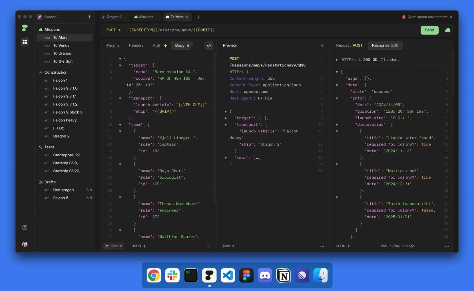
Task: Open the Red dragon draft
Action: (x=65, y=190)
